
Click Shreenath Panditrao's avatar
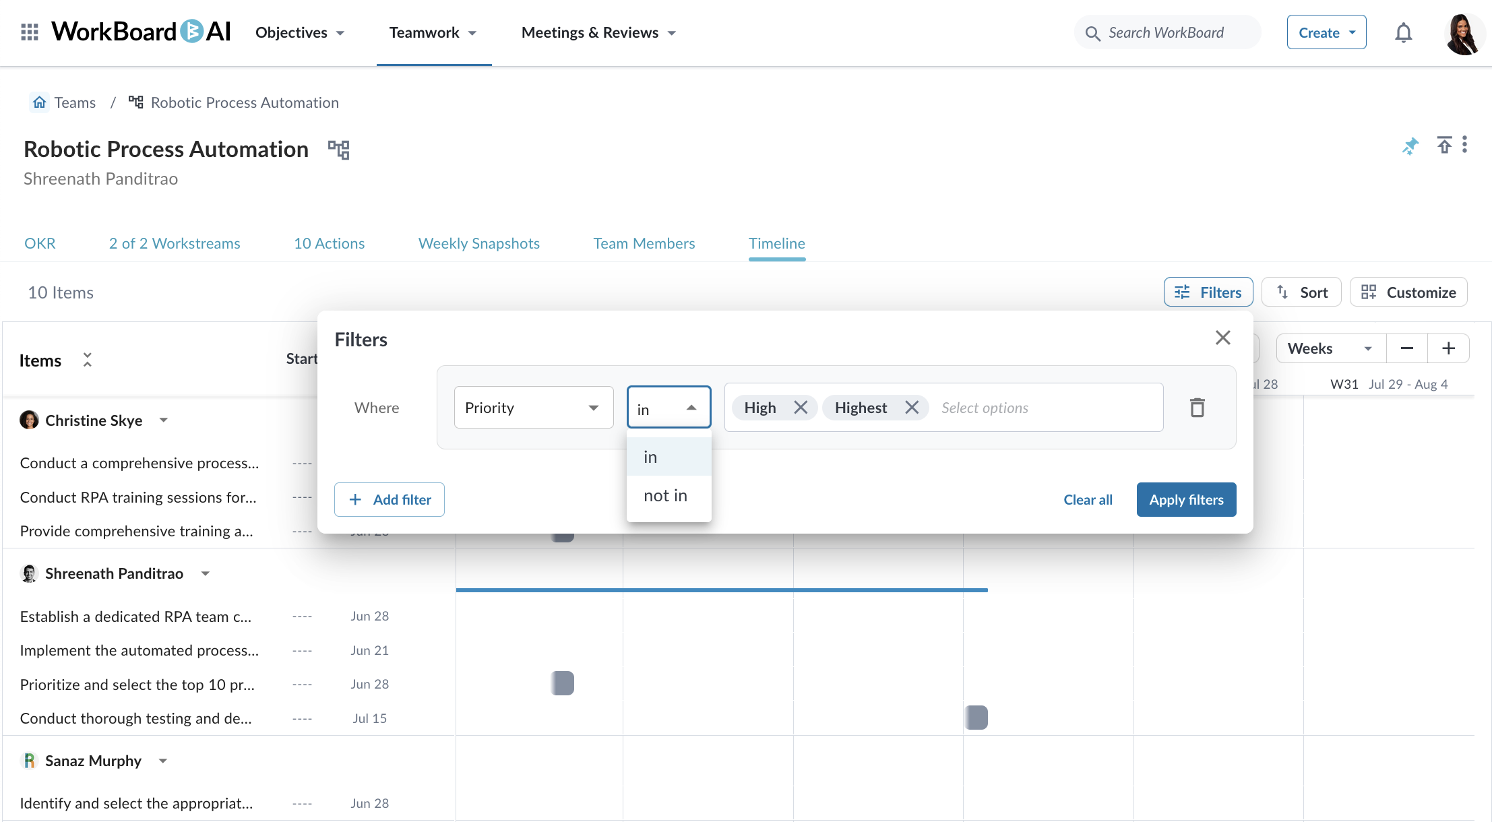click(29, 573)
